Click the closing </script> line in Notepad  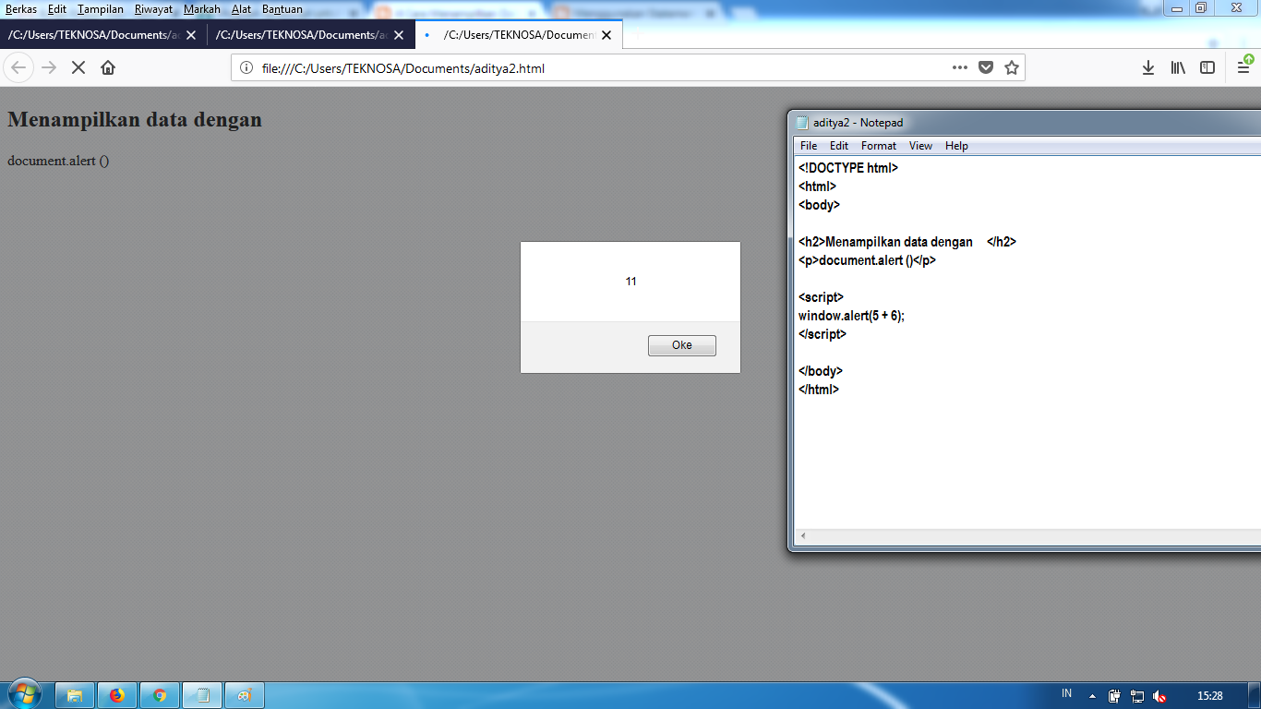click(823, 334)
